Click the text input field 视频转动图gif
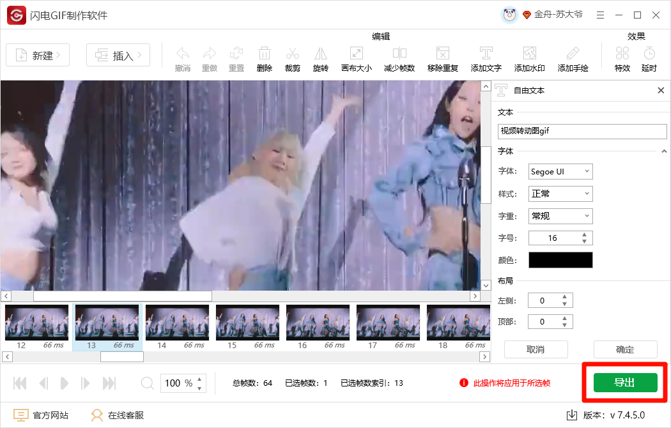This screenshot has width=671, height=428. [x=582, y=131]
